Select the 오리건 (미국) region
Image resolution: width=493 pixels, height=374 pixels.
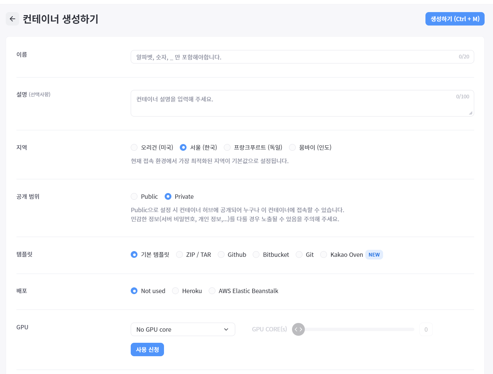tap(134, 147)
